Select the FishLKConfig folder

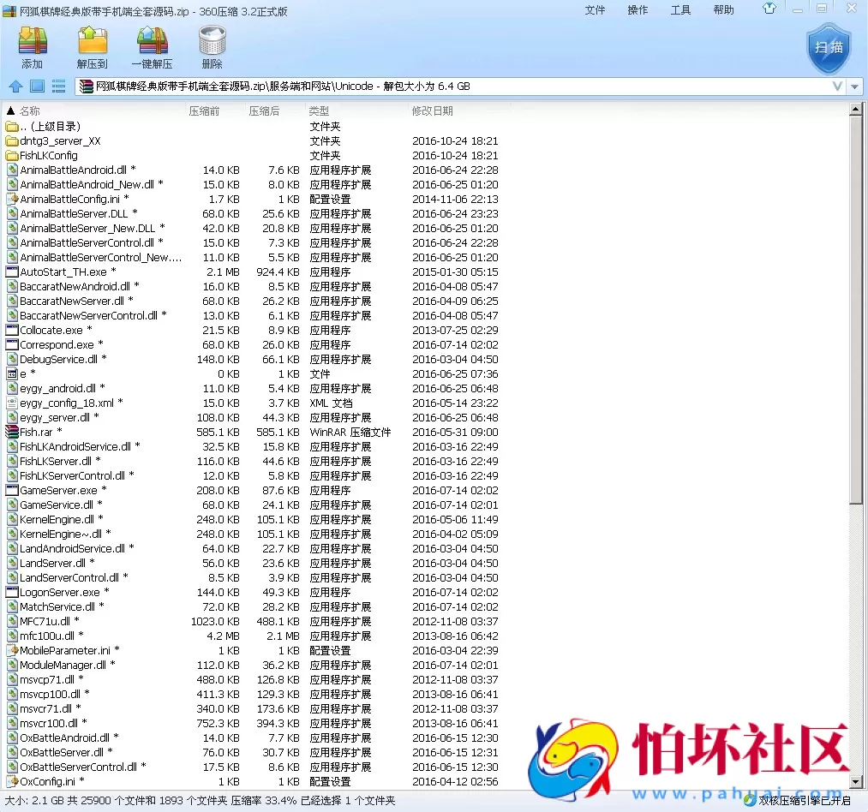43,155
